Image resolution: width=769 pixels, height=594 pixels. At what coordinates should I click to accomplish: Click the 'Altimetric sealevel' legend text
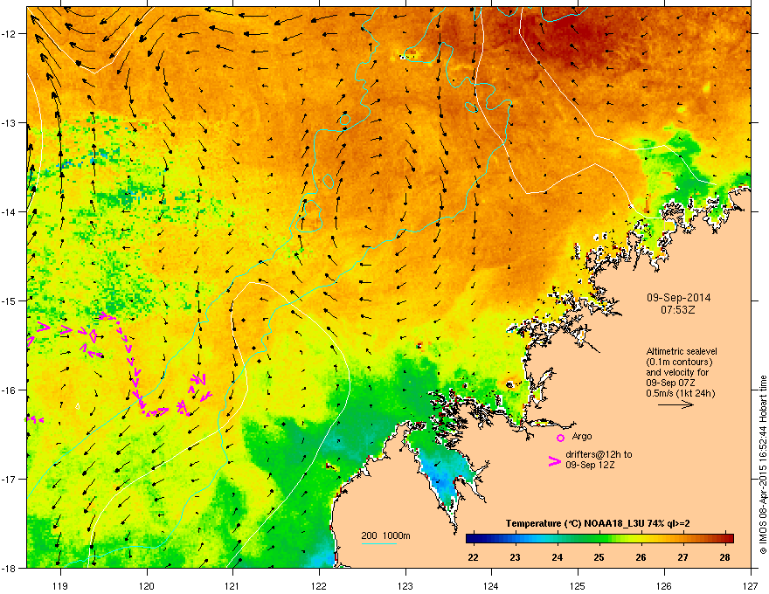click(682, 351)
